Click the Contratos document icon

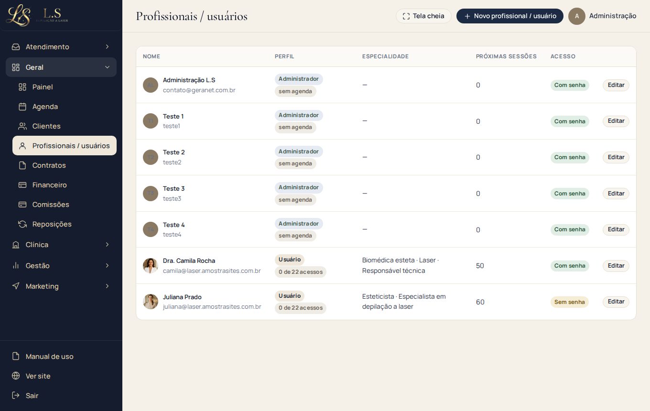[x=22, y=165]
